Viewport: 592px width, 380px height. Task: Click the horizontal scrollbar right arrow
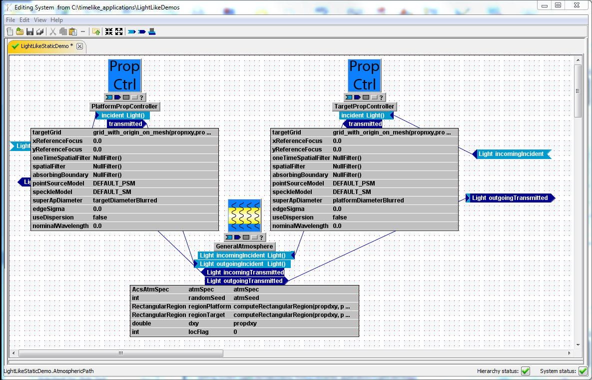pyautogui.click(x=570, y=353)
